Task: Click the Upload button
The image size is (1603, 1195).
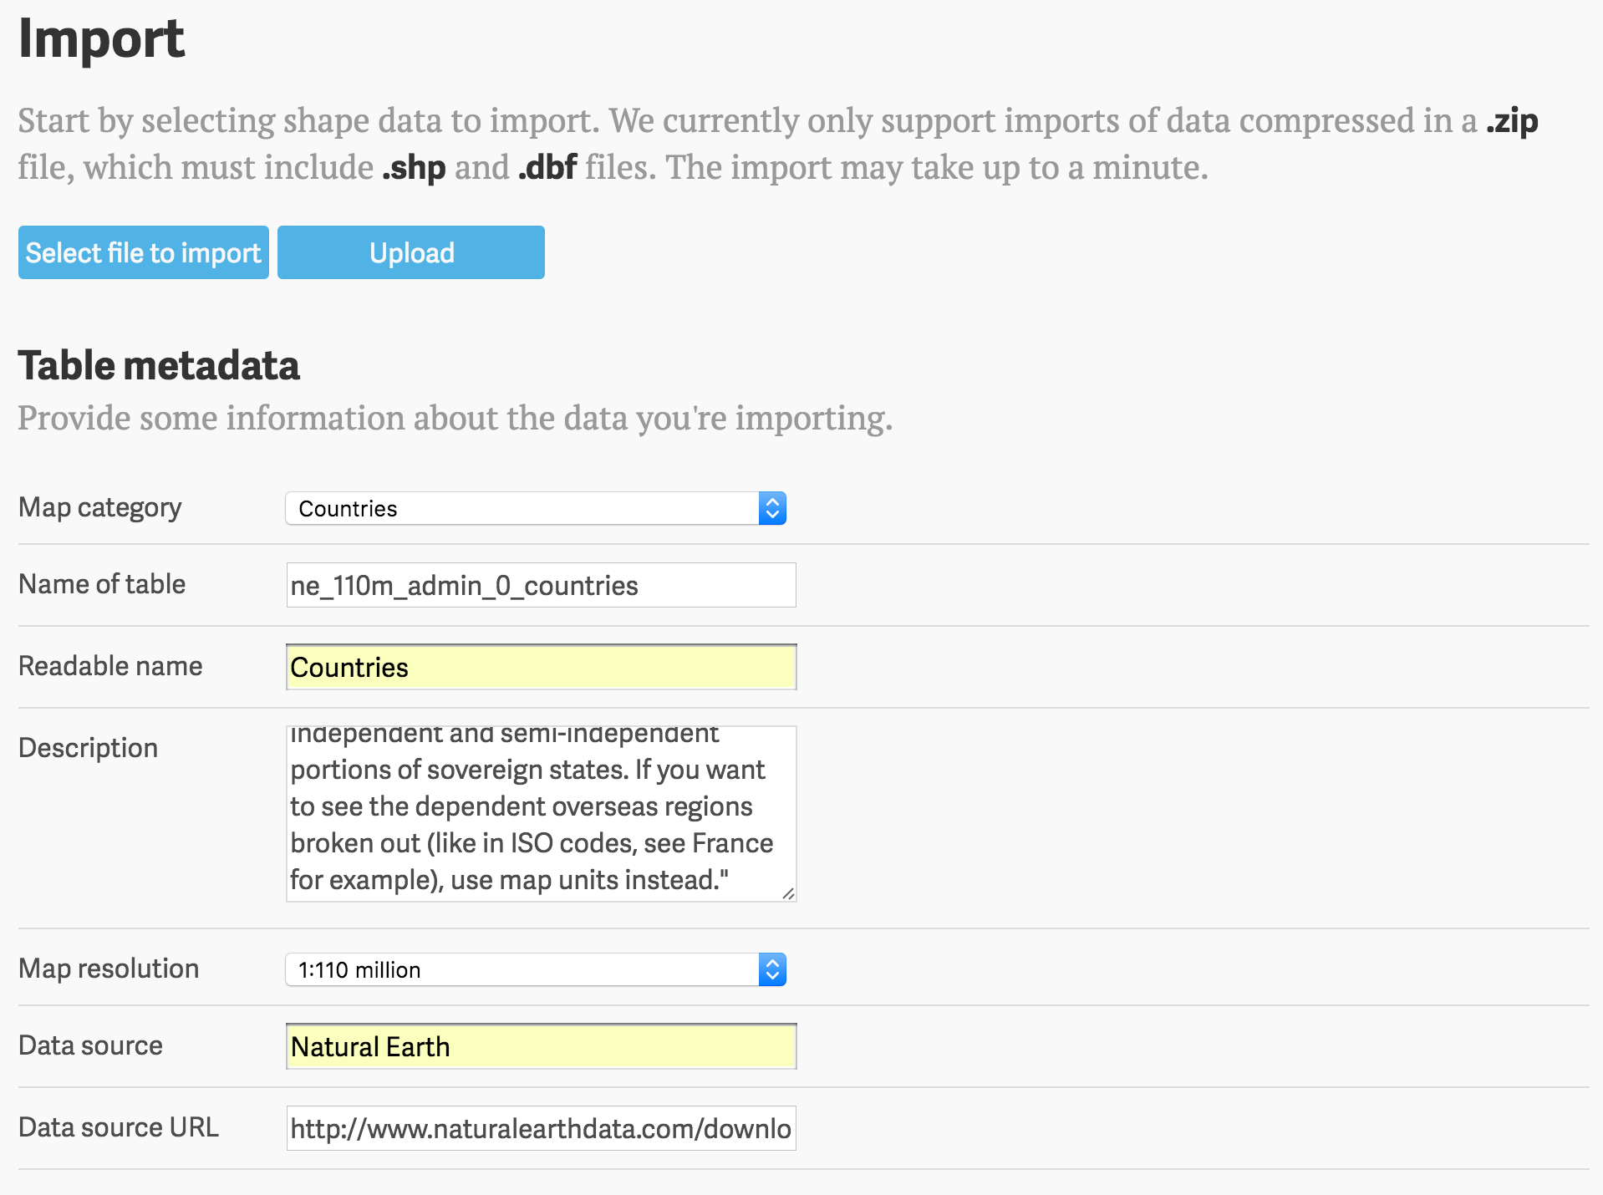Action: tap(411, 252)
